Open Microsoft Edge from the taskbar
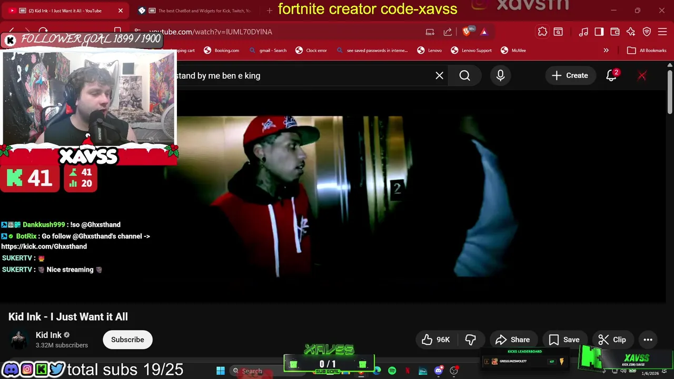Image resolution: width=674 pixels, height=379 pixels. [x=376, y=371]
